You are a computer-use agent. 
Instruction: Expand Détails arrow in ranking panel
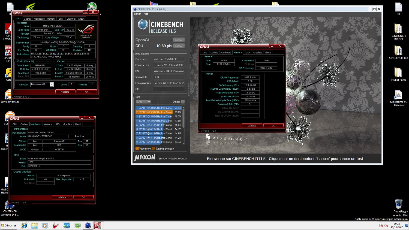(183, 102)
